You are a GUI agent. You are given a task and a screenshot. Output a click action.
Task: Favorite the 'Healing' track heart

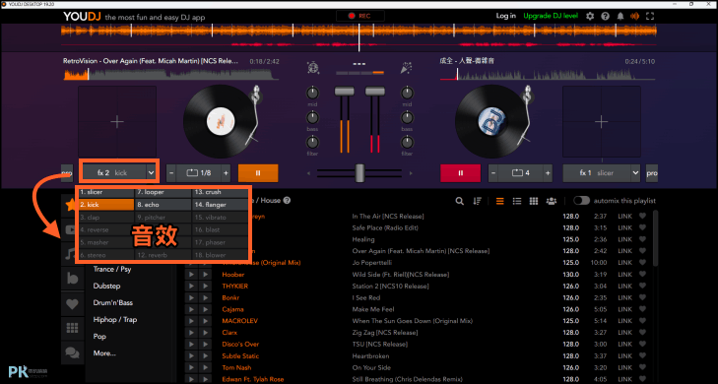tap(642, 239)
